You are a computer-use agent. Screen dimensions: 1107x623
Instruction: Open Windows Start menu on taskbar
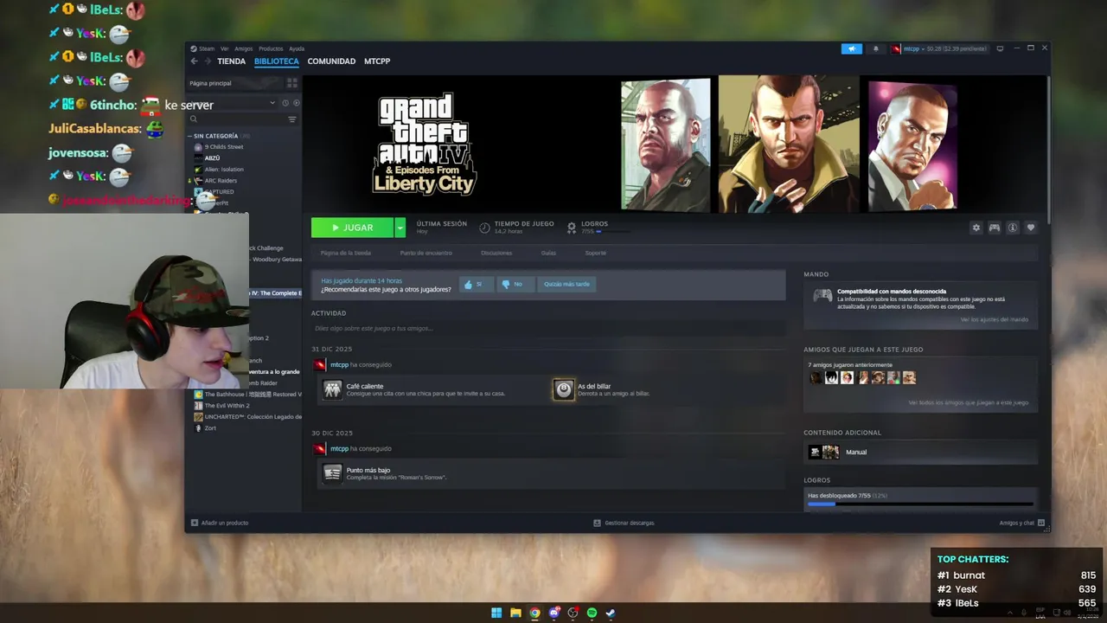(x=496, y=613)
